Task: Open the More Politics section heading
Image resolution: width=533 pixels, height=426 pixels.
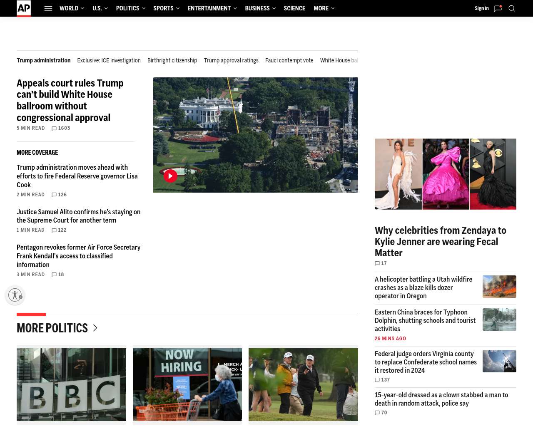Action: 52,328
